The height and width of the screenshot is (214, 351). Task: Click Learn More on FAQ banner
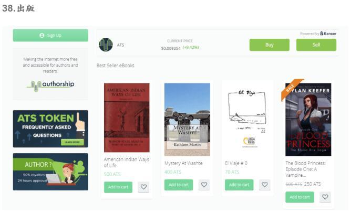coord(73,142)
